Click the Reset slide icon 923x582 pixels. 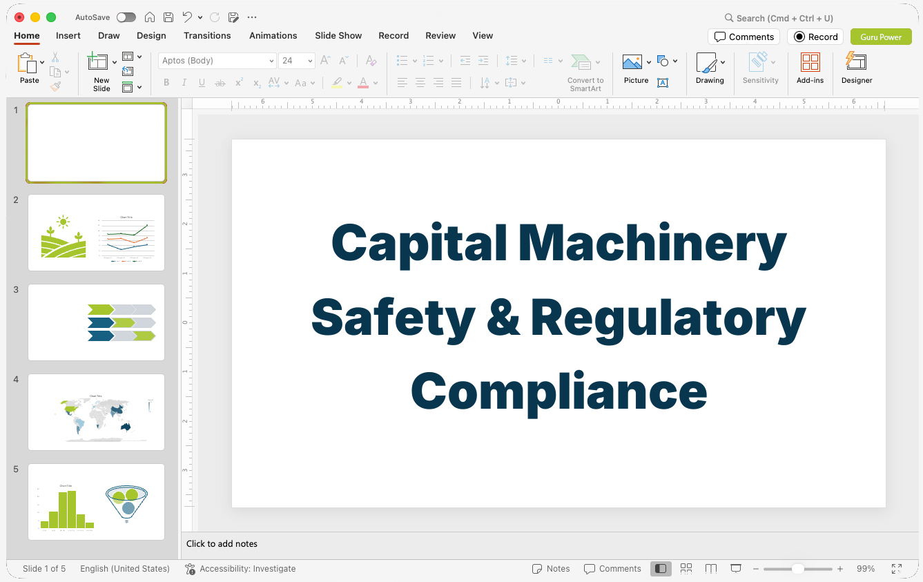(128, 71)
